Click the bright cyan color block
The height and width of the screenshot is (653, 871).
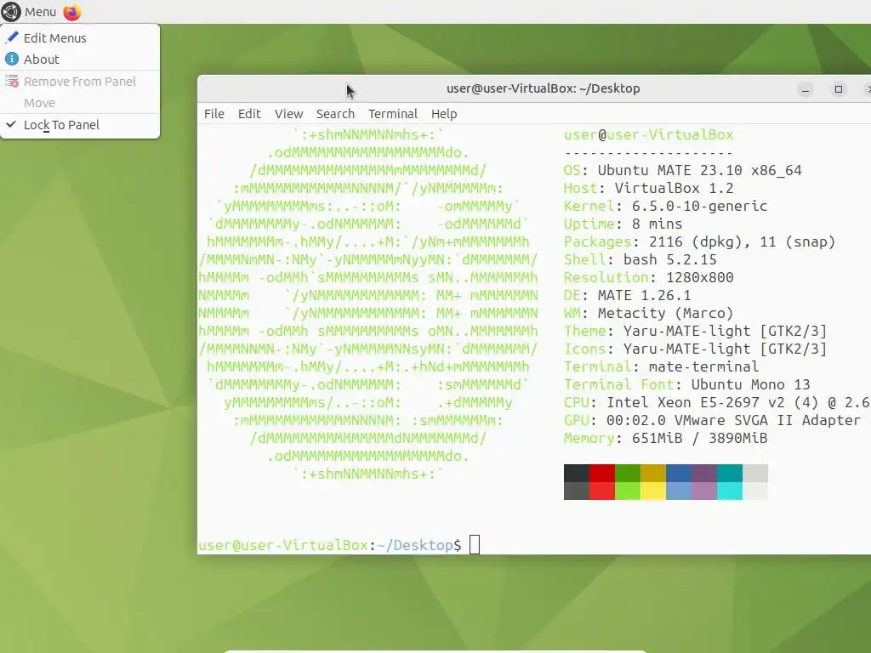point(730,491)
